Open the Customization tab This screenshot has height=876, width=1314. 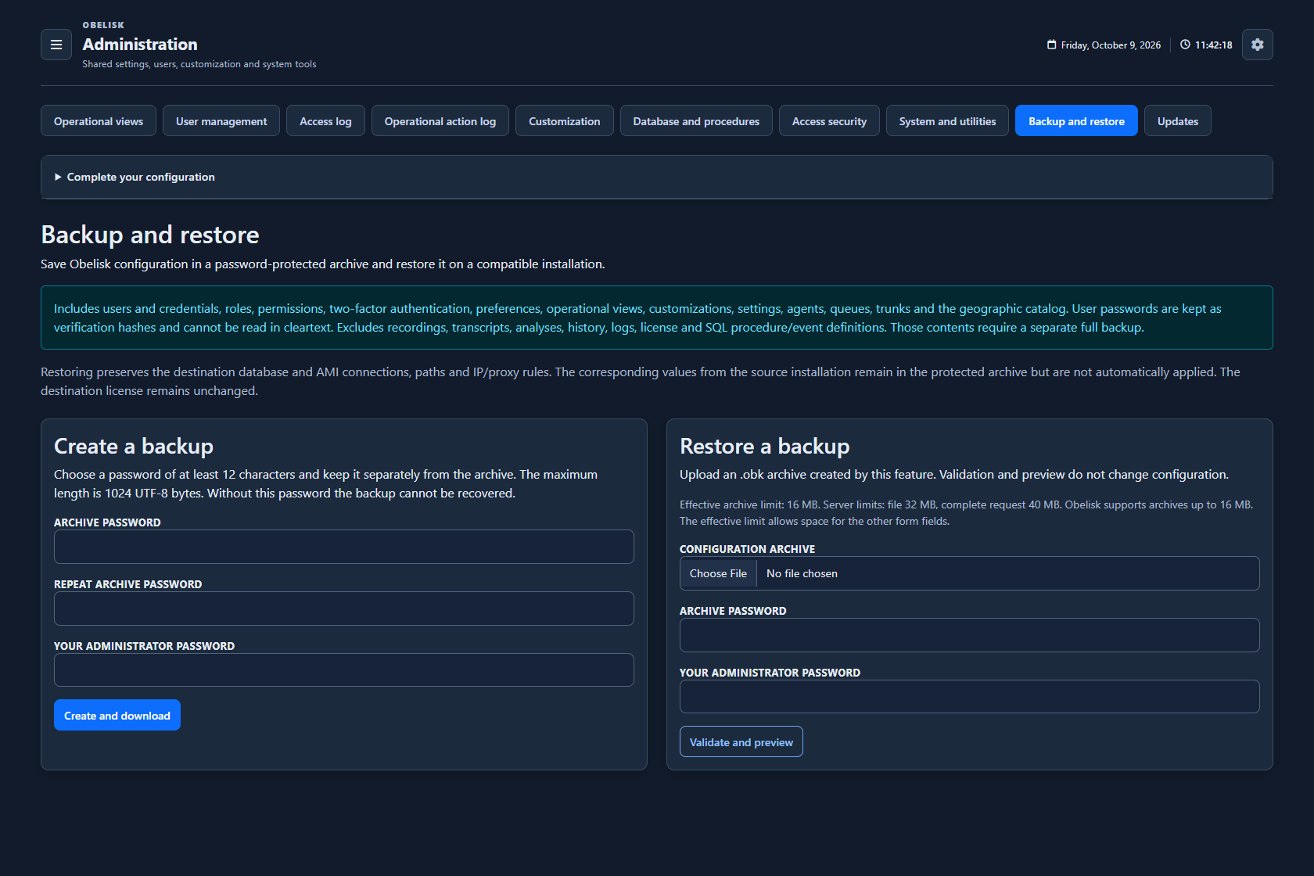click(x=565, y=121)
